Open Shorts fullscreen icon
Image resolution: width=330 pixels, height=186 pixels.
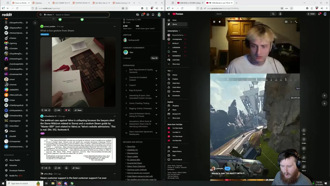[296, 22]
